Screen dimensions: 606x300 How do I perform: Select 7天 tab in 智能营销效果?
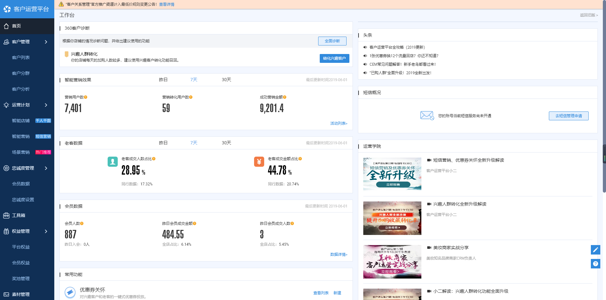tap(194, 80)
